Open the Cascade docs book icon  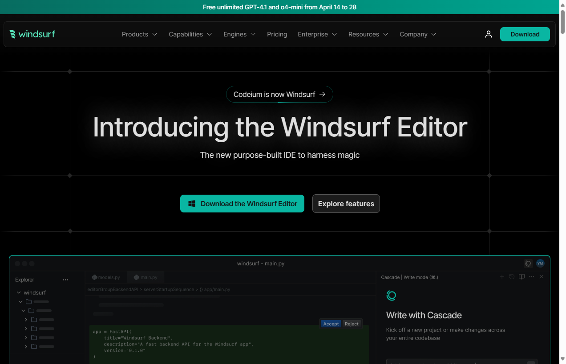click(522, 277)
